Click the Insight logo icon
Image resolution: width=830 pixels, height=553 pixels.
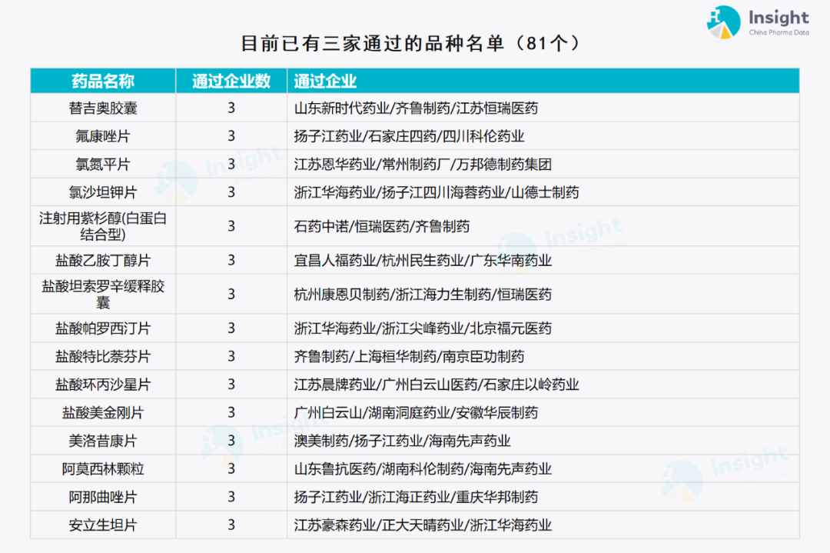click(x=724, y=22)
